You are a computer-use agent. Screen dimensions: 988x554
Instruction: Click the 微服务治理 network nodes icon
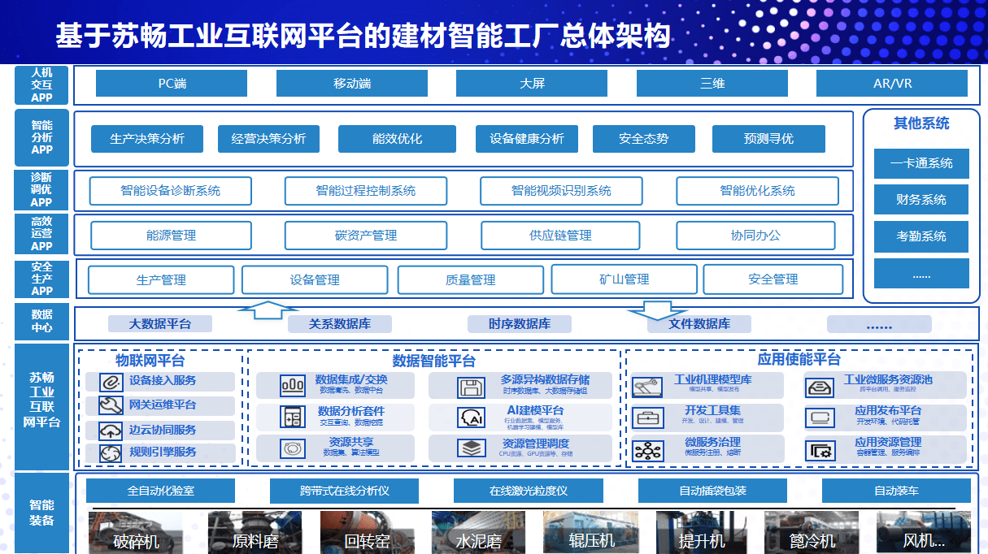pos(648,451)
